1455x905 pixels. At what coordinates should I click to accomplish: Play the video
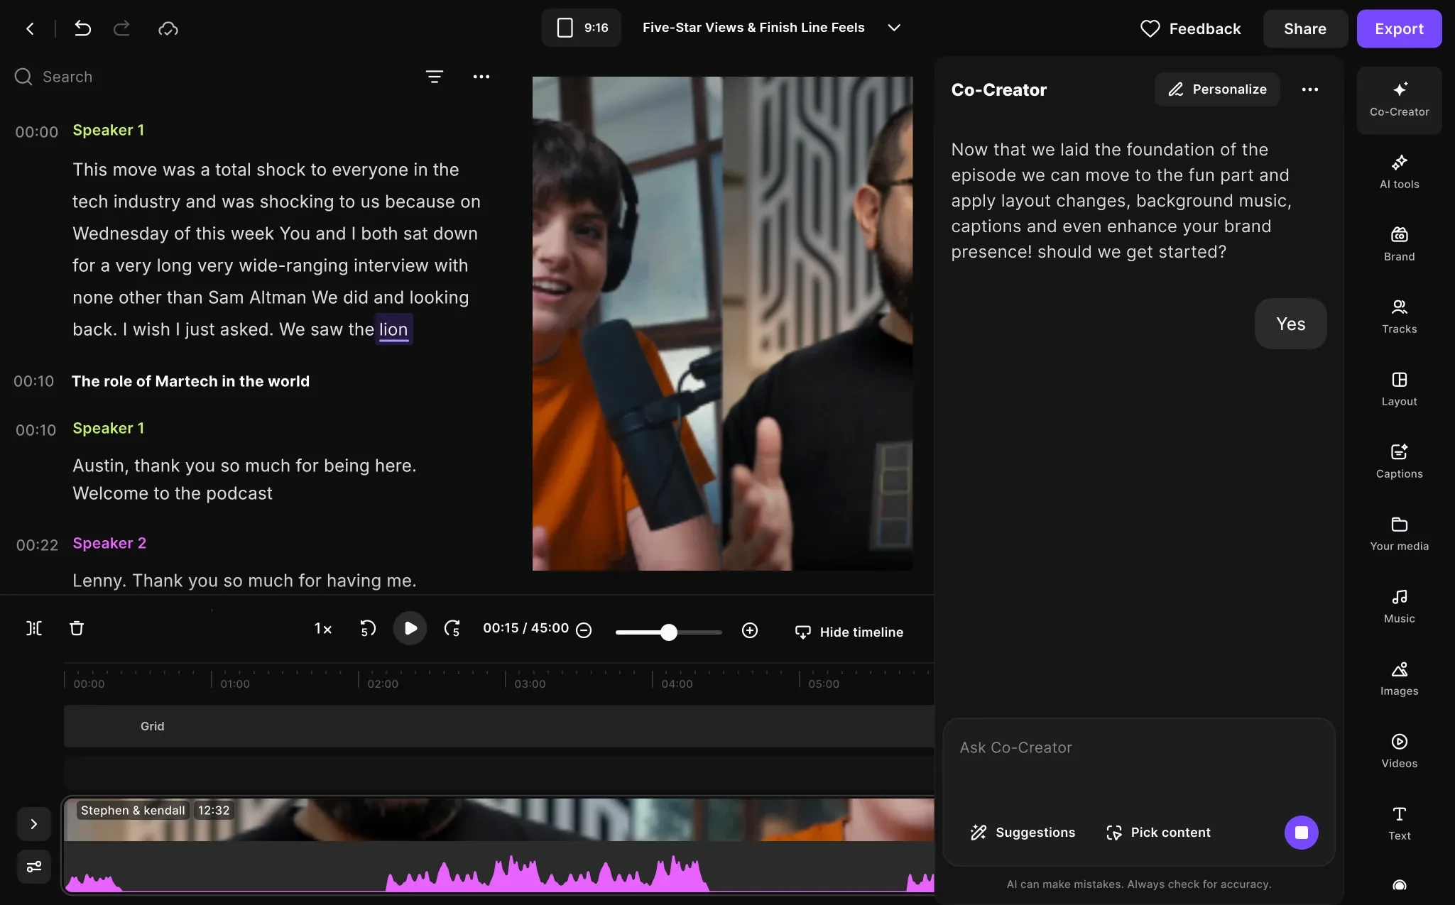(410, 628)
